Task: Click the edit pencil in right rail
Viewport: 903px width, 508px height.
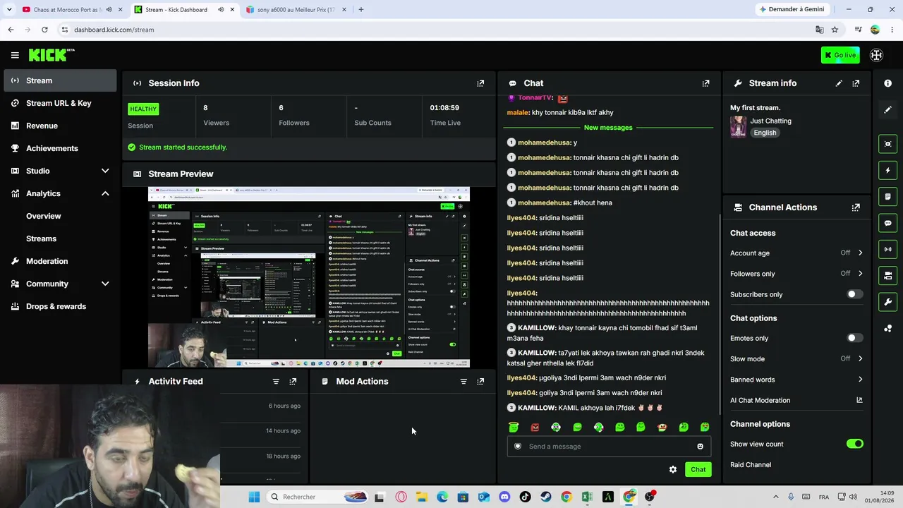Action: [x=887, y=109]
